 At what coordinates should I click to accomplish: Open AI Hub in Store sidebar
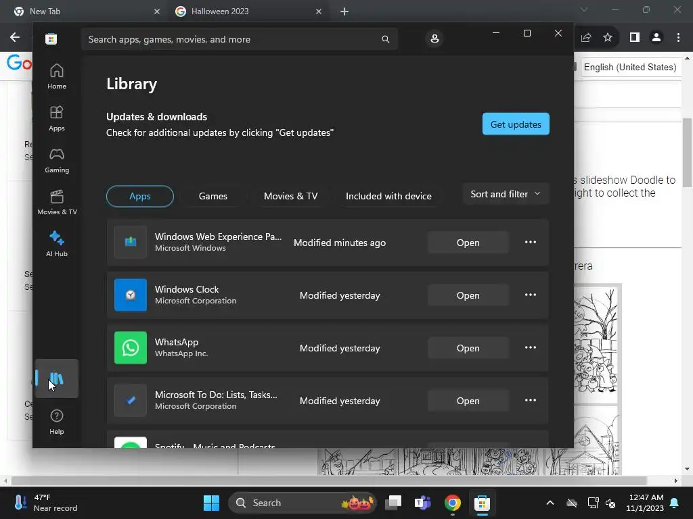click(57, 245)
